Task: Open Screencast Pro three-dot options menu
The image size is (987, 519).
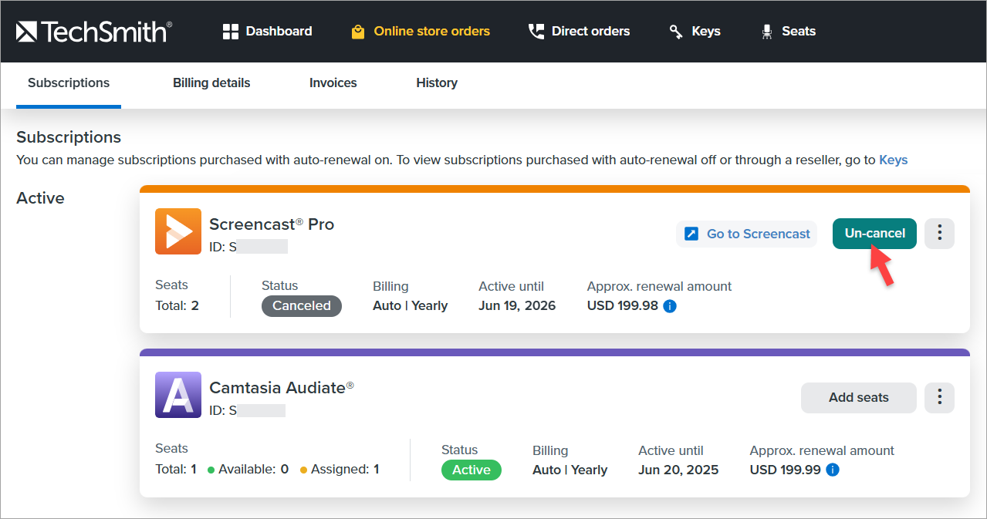Action: click(x=939, y=234)
